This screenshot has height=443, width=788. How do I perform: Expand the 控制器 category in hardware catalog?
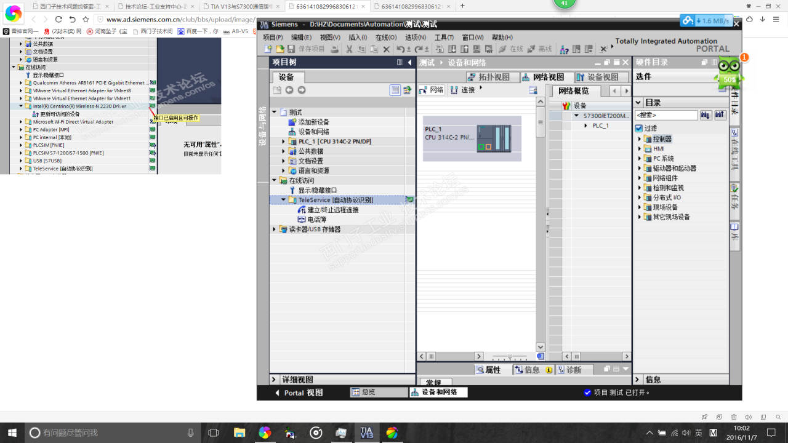[x=638, y=138]
